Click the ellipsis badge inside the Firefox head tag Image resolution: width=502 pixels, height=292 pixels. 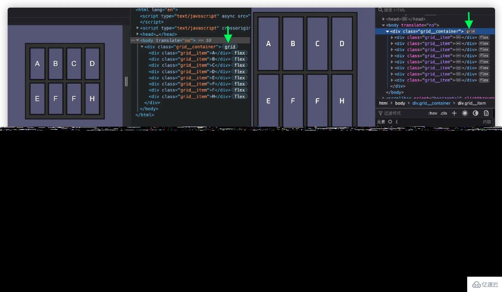[x=405, y=19]
